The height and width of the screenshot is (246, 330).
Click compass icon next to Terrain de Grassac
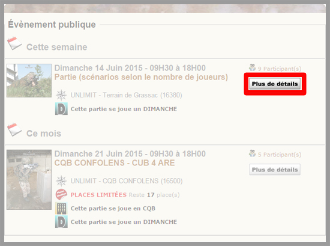click(x=61, y=95)
